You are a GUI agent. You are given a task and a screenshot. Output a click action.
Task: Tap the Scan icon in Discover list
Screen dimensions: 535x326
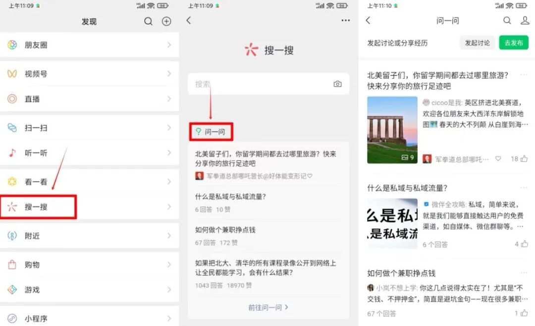click(12, 128)
